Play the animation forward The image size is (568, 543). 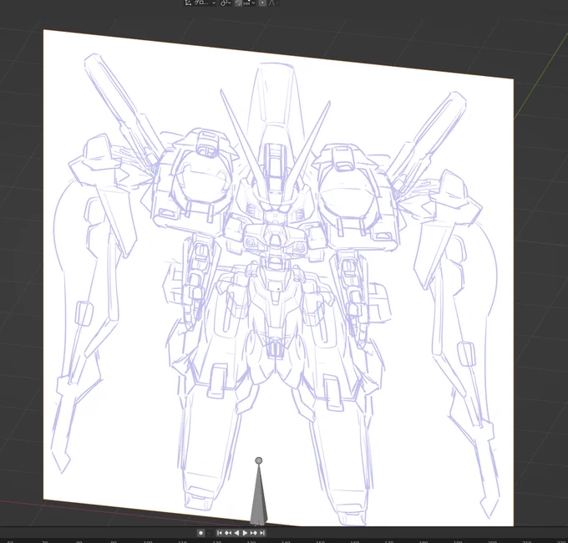[245, 533]
